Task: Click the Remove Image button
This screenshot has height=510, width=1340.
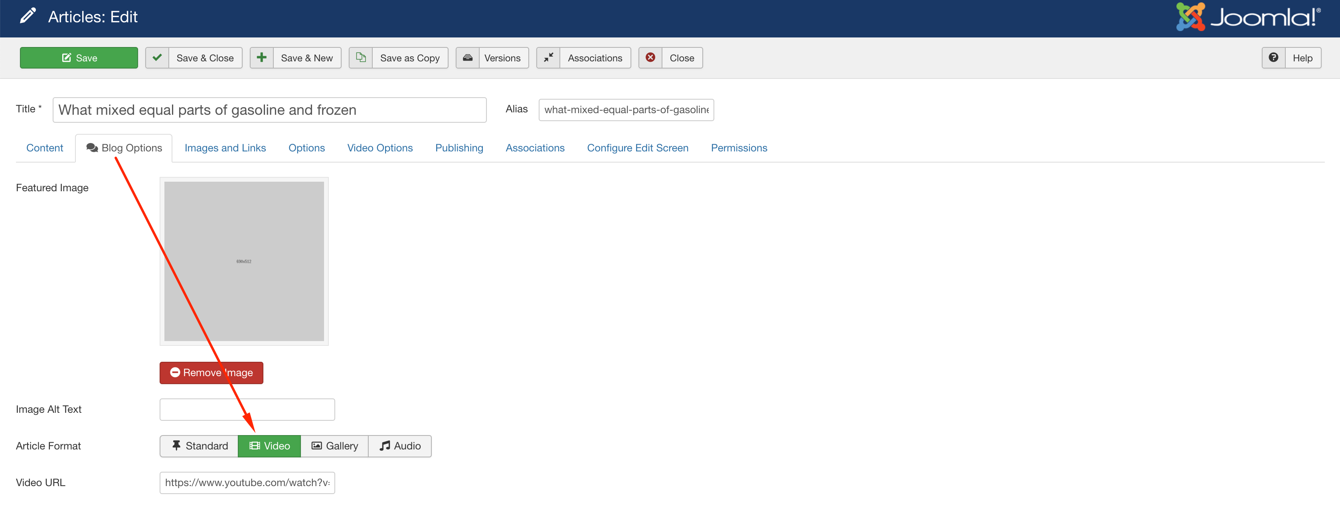Action: (x=211, y=373)
